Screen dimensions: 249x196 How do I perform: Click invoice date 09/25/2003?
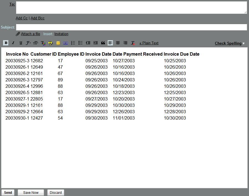click(x=97, y=61)
